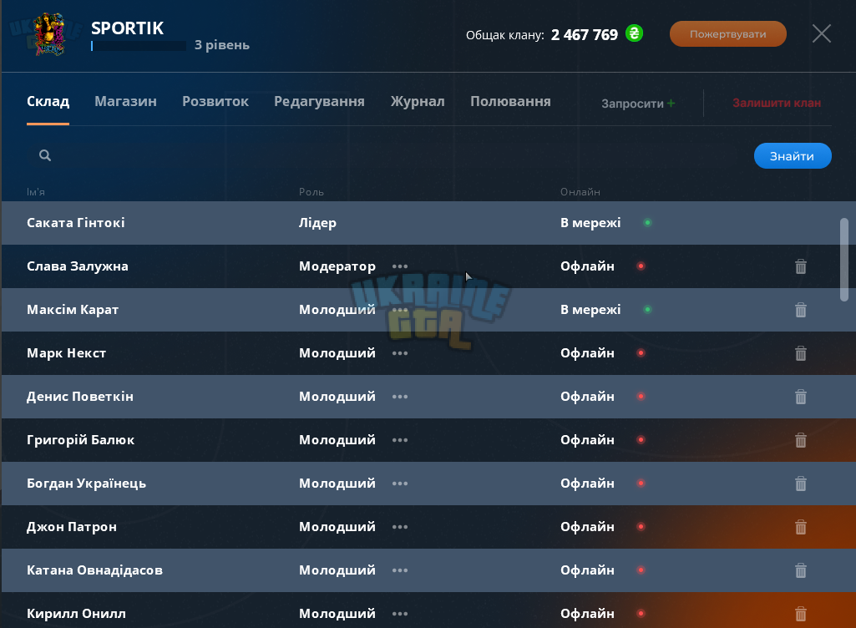Select member Денис Поветкін name
This screenshot has height=628, width=856.
79,397
